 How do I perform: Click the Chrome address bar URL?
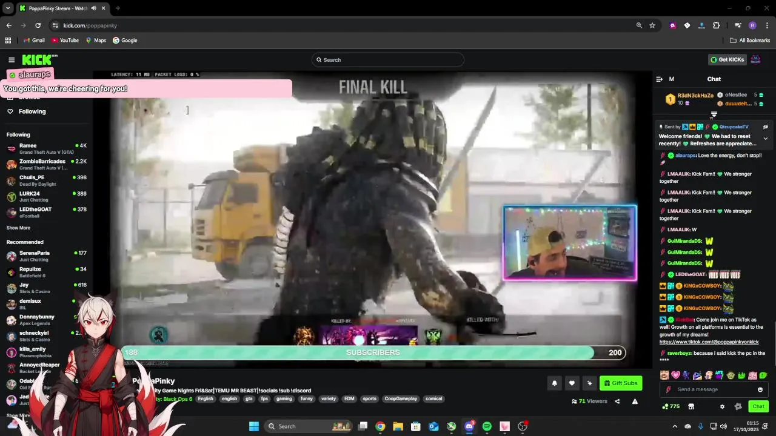coord(90,25)
